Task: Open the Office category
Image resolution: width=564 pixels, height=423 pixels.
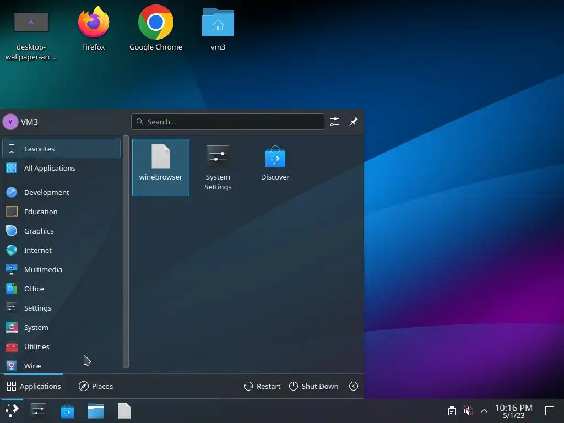Action: 62,289
